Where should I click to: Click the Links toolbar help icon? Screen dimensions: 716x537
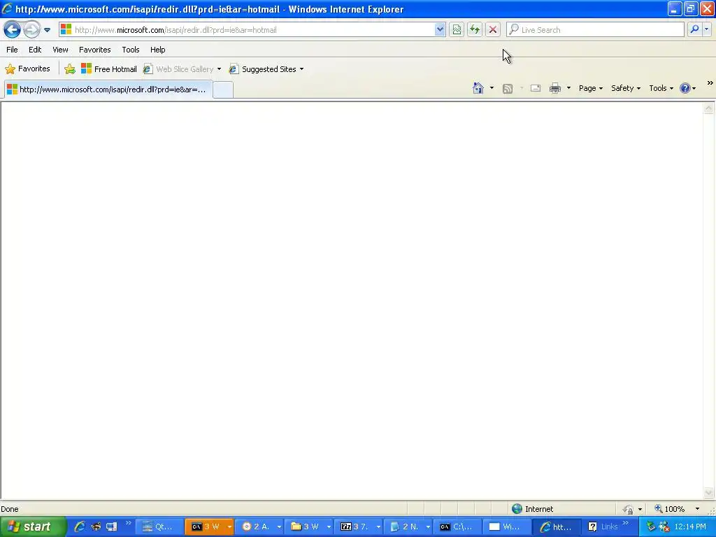coord(592,527)
